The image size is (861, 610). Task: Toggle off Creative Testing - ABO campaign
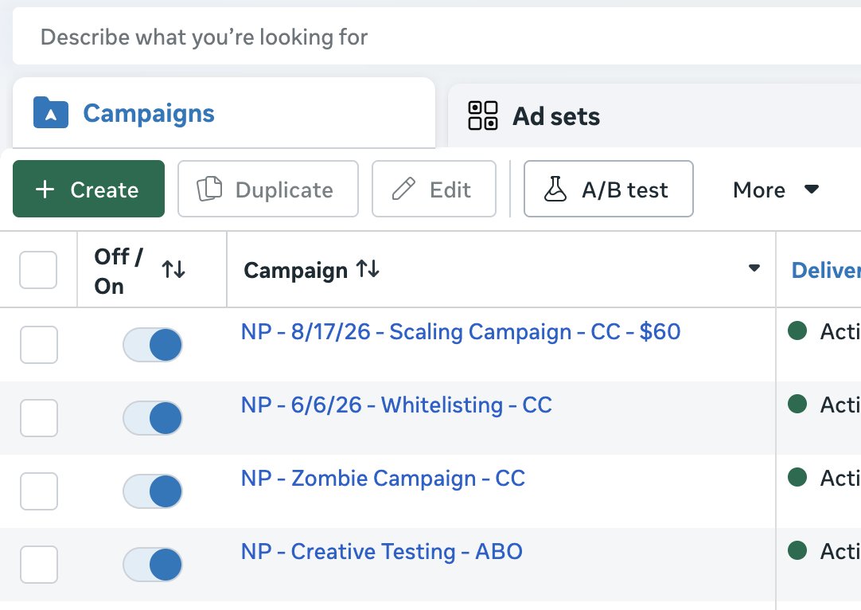tap(152, 565)
